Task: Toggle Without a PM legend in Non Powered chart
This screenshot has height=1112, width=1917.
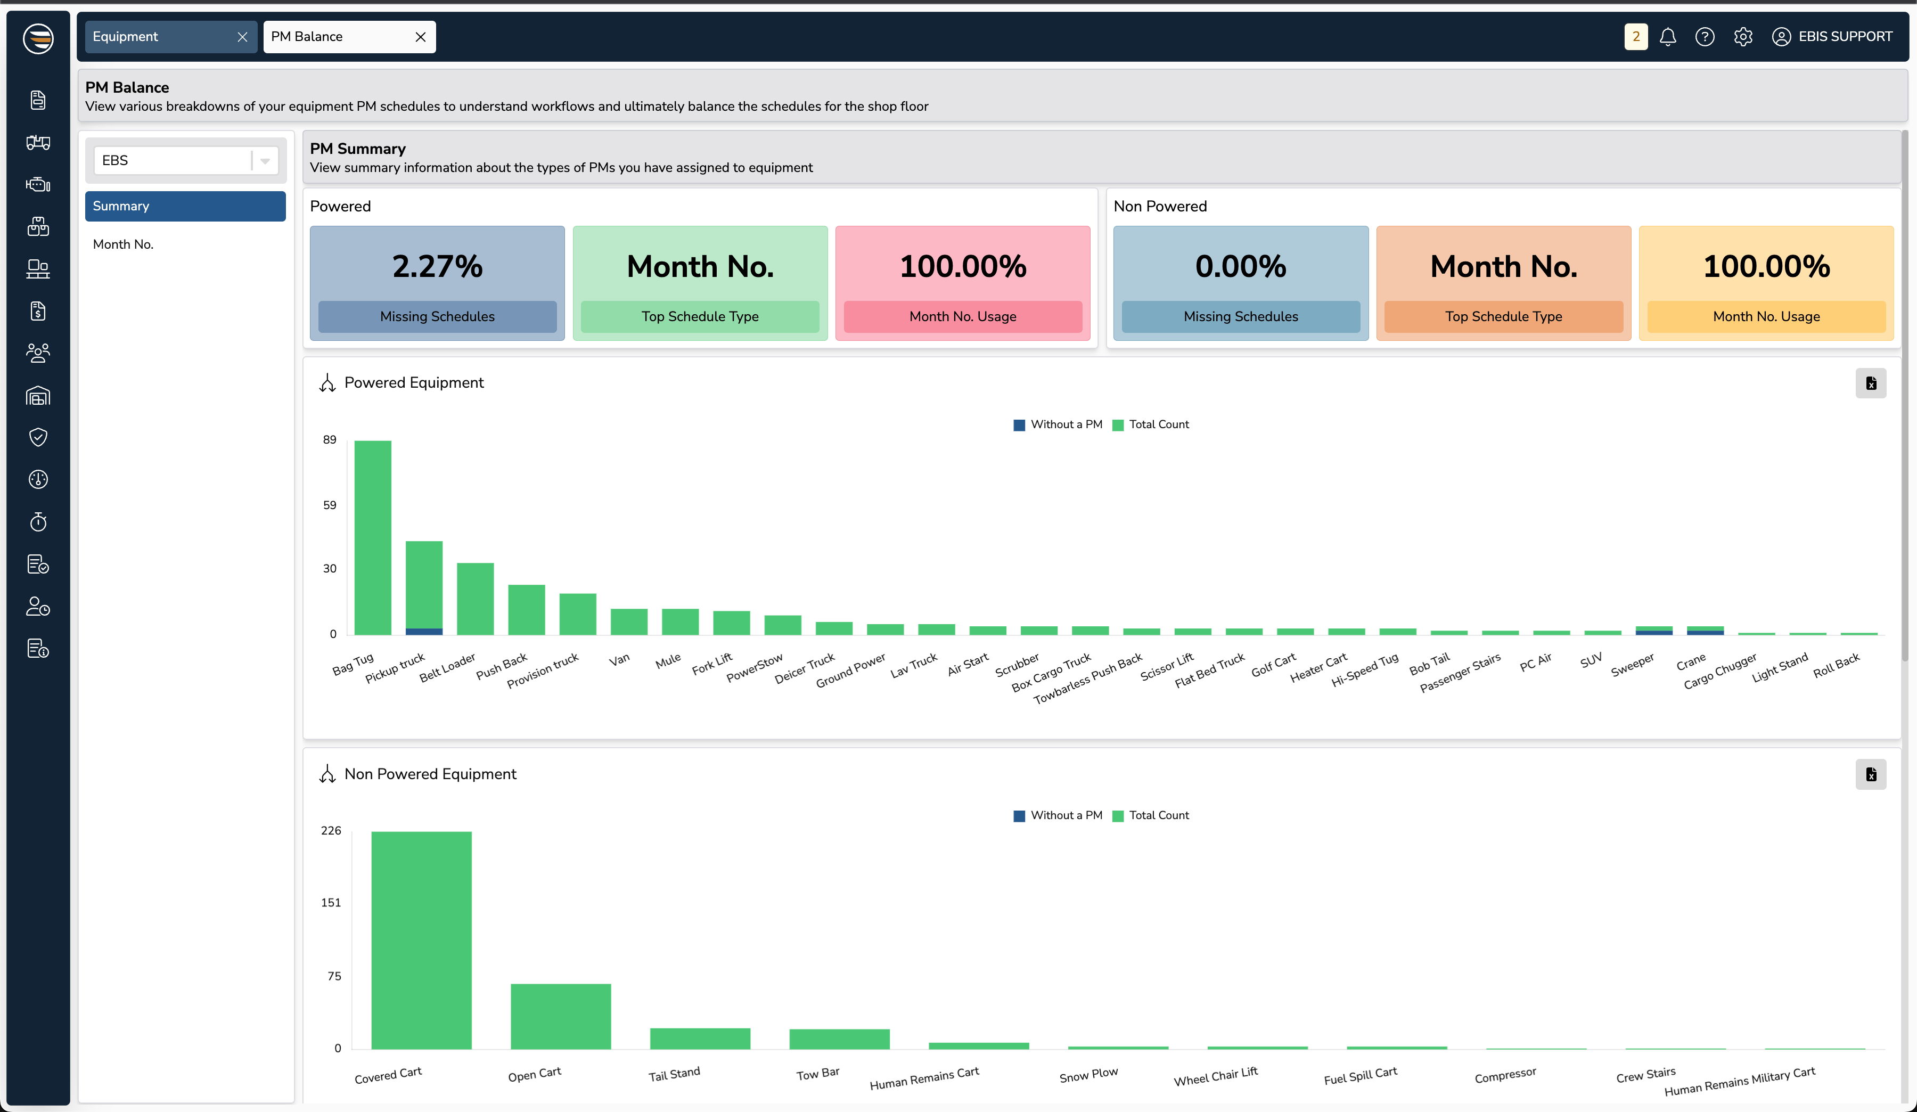Action: point(1058,815)
